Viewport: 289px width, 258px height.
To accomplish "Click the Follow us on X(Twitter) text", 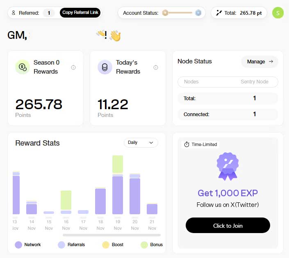I will point(228,205).
